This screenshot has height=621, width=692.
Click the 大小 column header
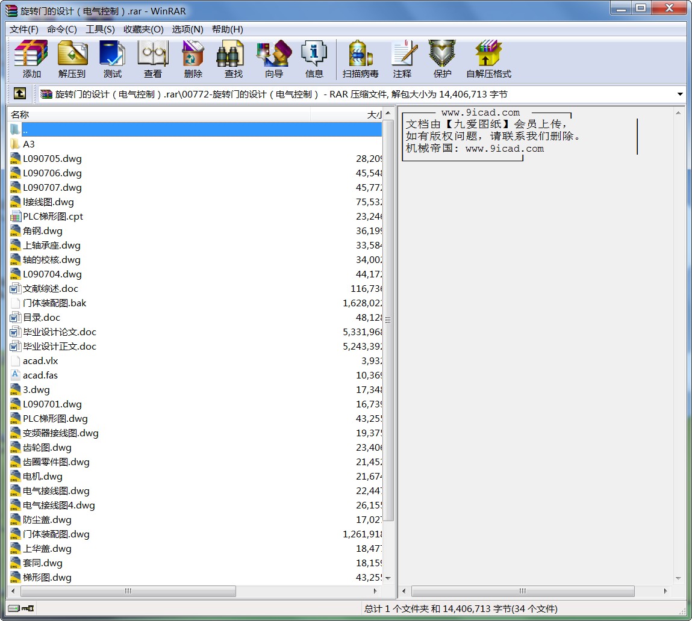[x=346, y=115]
